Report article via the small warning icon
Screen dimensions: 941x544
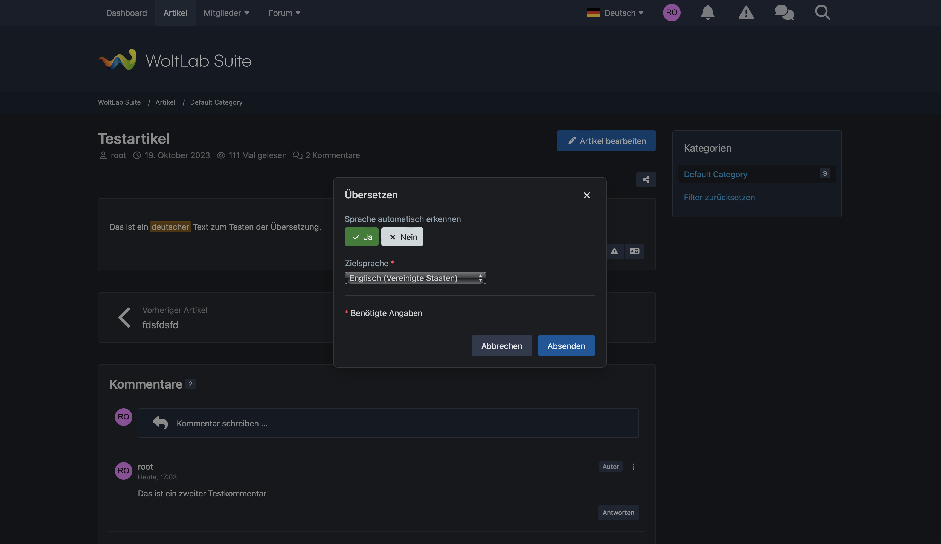tap(614, 251)
